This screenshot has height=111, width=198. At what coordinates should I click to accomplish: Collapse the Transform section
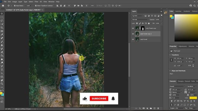pos(170,55)
